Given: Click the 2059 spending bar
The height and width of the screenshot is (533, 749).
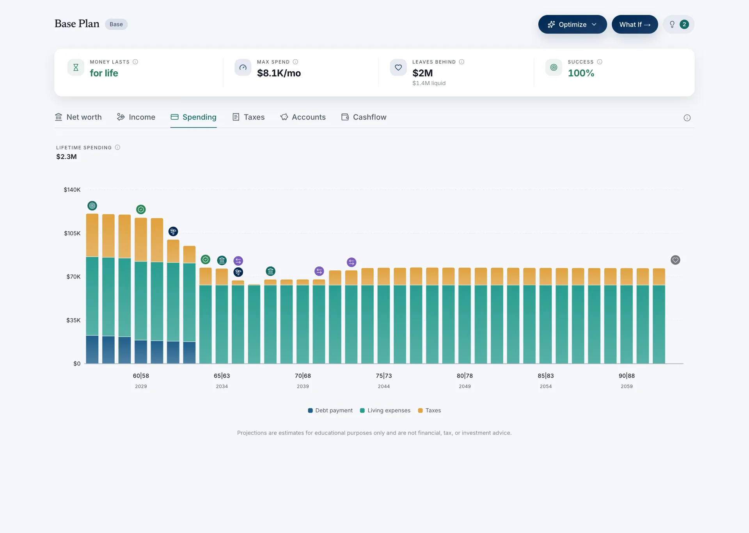Looking at the screenshot, I should (627, 316).
